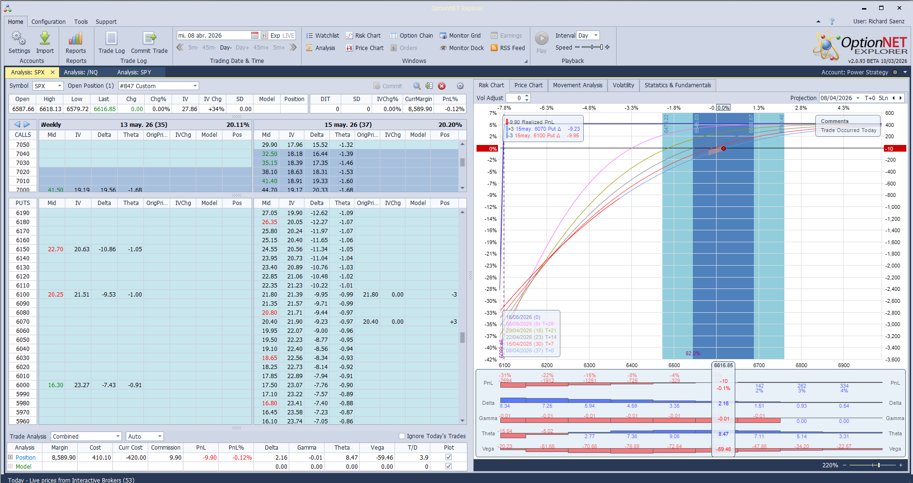Click the Play playback button
Viewport: 913px width, 483px height.
point(541,39)
